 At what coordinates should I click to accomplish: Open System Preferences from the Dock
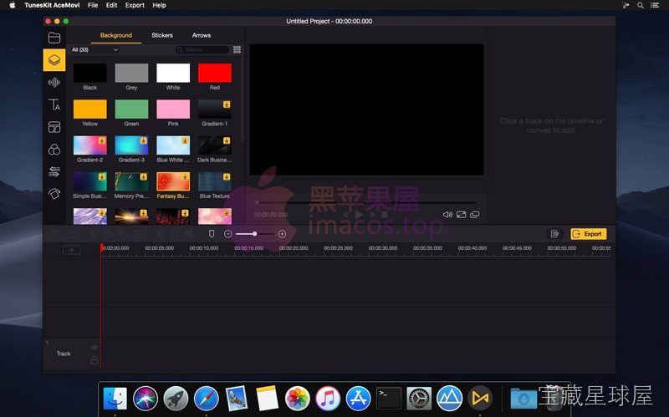pyautogui.click(x=419, y=399)
